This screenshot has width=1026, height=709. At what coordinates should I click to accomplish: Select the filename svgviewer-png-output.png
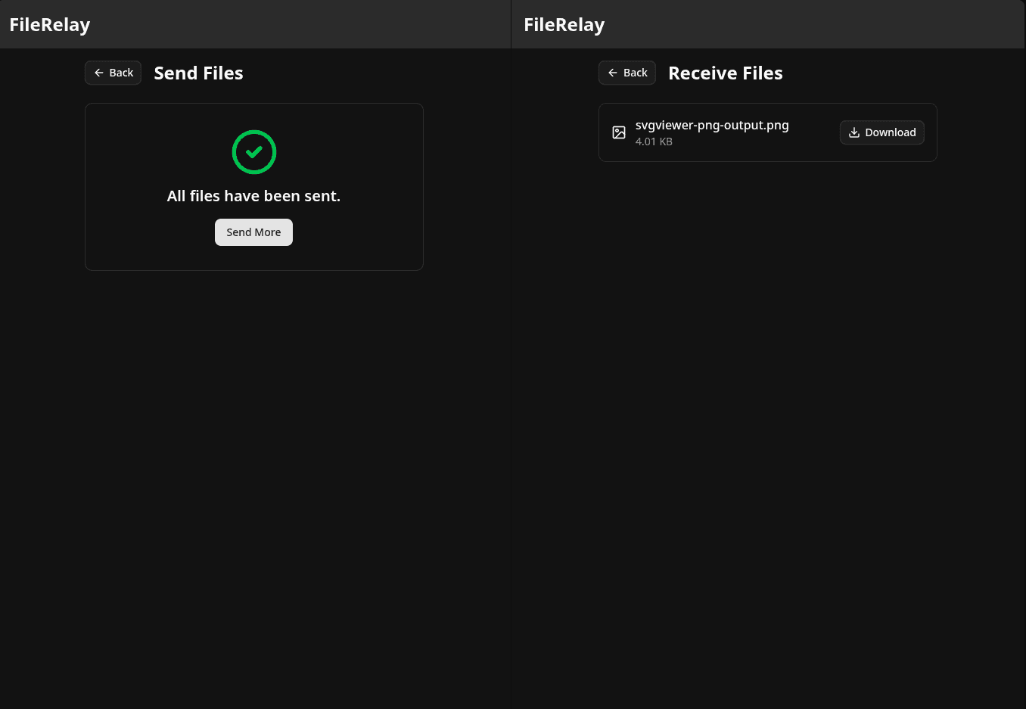click(x=712, y=125)
